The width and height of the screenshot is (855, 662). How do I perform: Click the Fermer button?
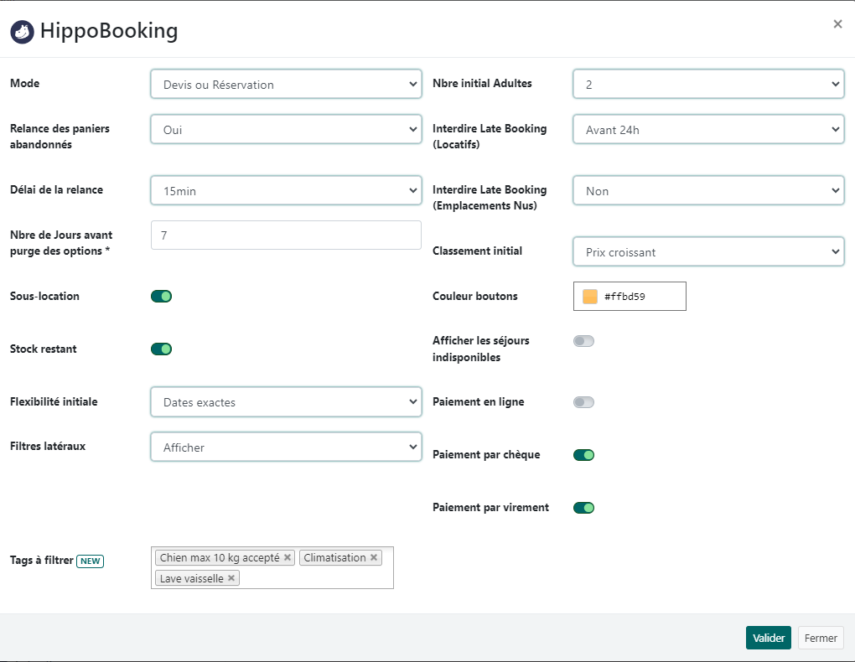tap(821, 638)
